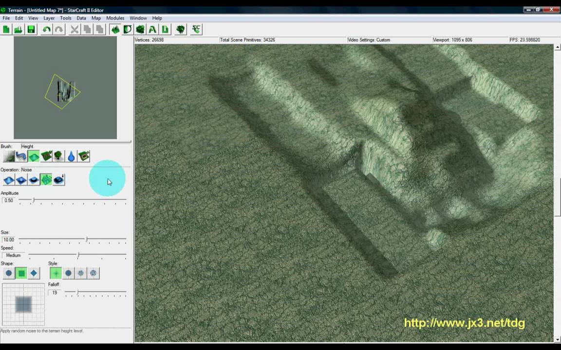Image resolution: width=561 pixels, height=350 pixels.
Task: Click the viewport scroll down arrow
Action: click(558, 339)
